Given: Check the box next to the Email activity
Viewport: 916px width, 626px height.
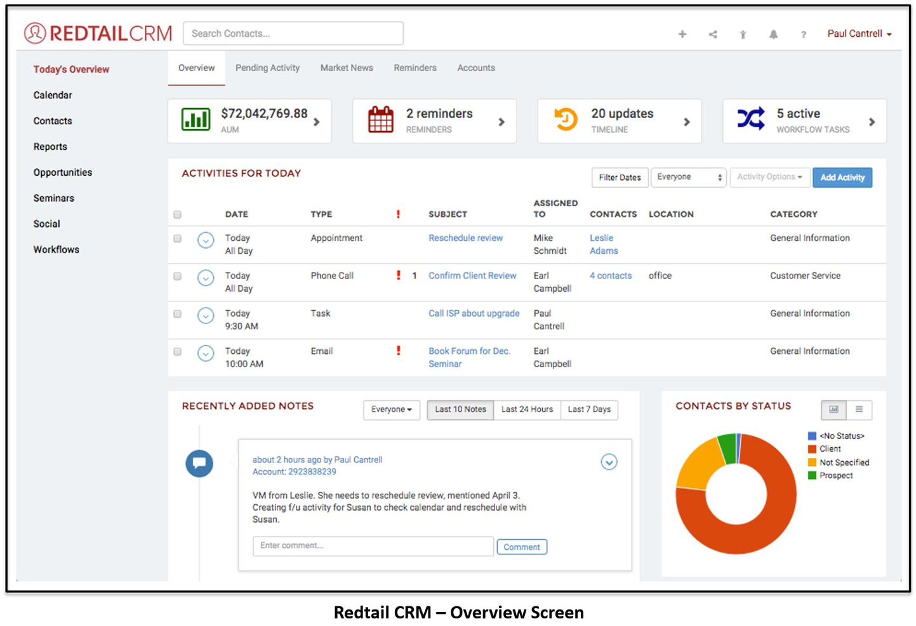Looking at the screenshot, I should pos(178,351).
